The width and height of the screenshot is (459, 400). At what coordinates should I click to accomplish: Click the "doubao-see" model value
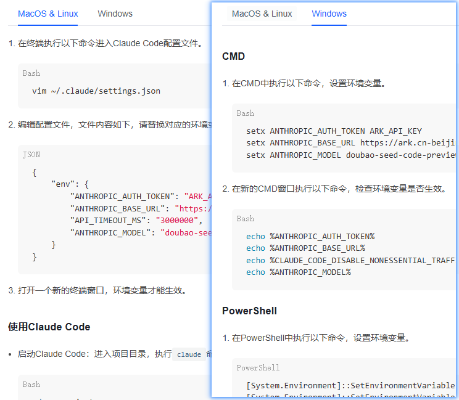186,233
